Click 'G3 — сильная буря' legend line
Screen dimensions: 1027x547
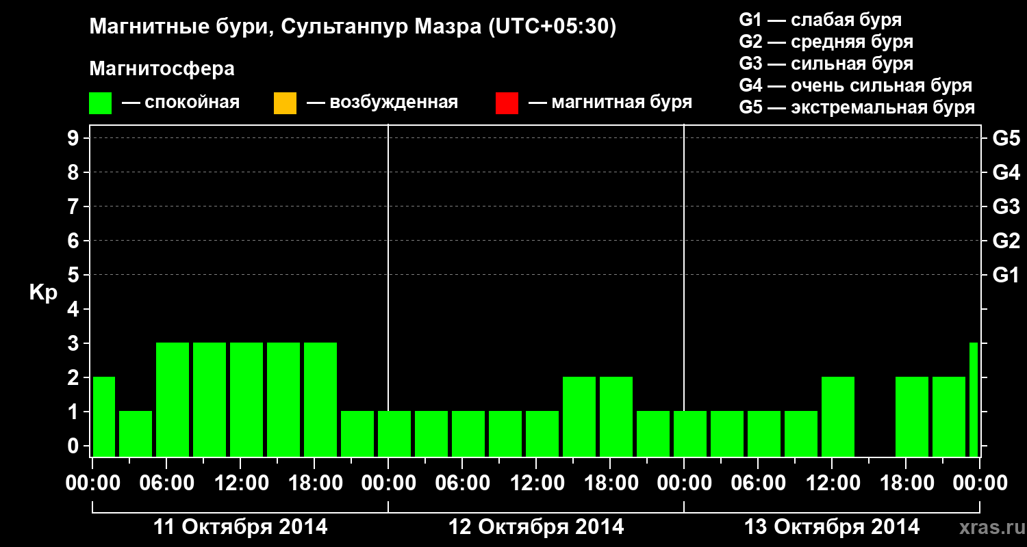click(826, 64)
